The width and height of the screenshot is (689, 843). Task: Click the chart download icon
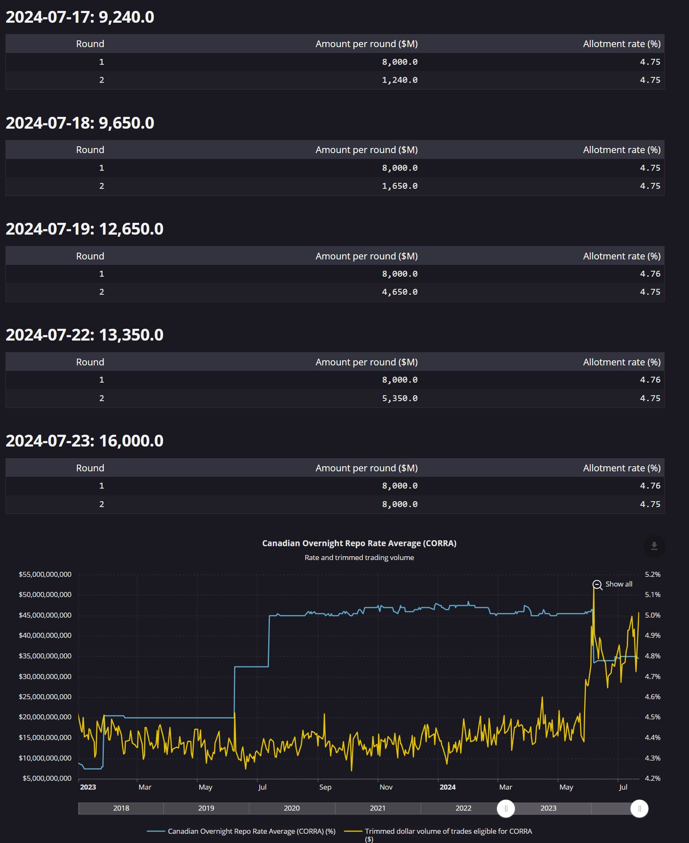pos(654,546)
